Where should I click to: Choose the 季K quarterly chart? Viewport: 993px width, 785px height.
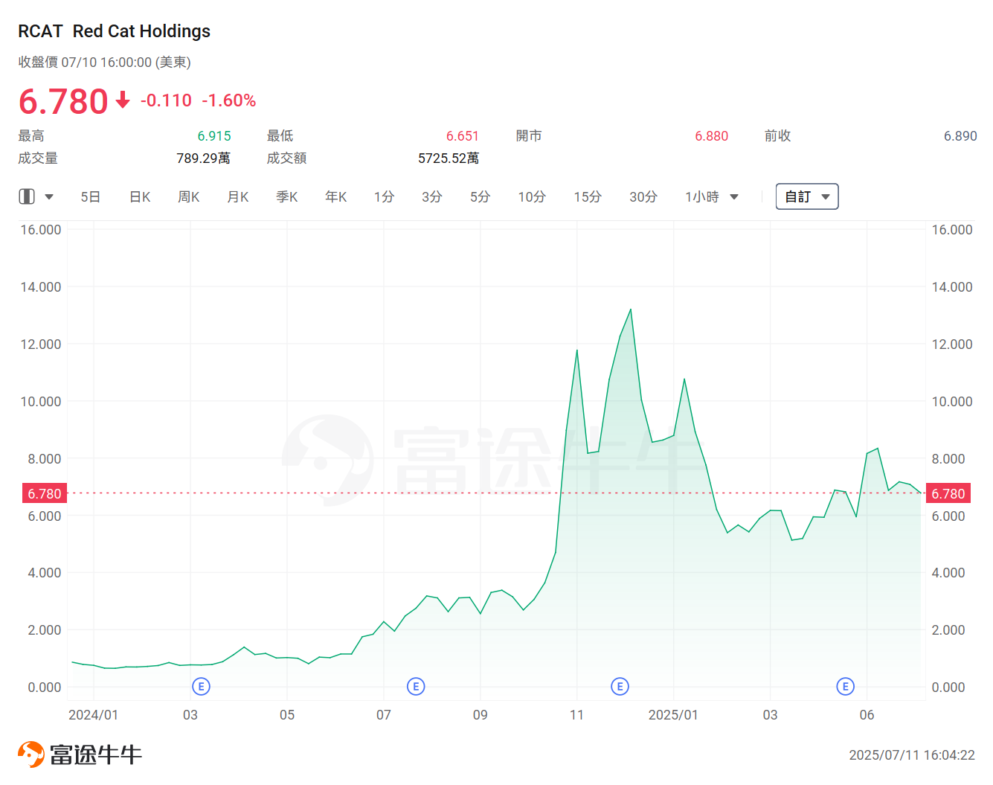287,197
